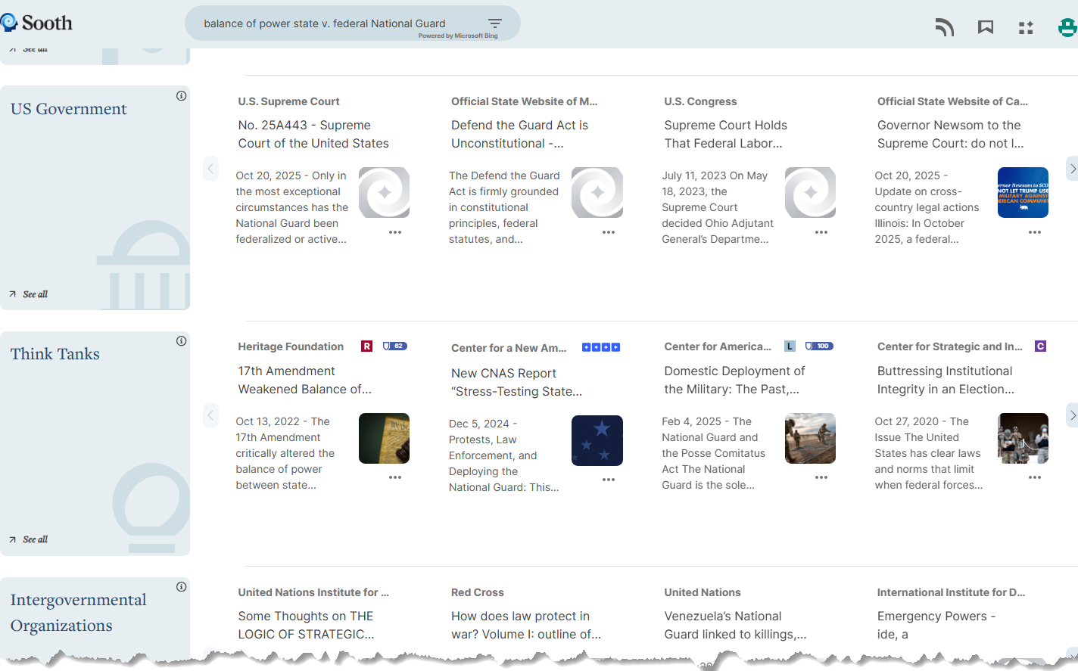Image resolution: width=1078 pixels, height=671 pixels.
Task: Click International Institute for D... source name
Action: point(951,592)
